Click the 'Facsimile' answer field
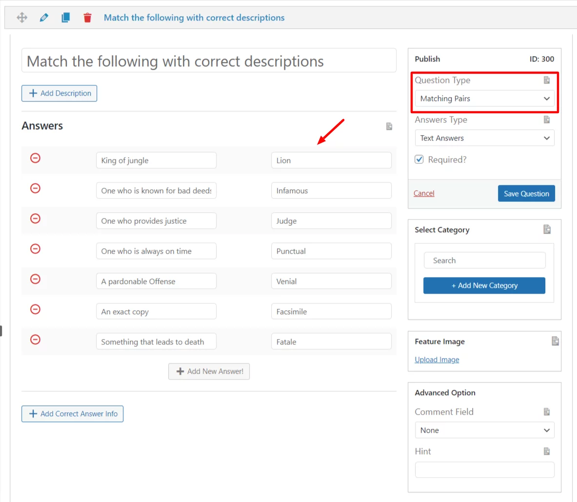Viewport: 577px width, 502px height. coord(331,311)
